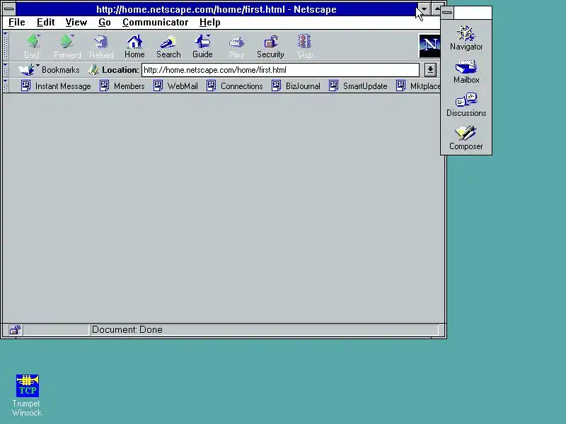Open Mailbox in the component bar

point(466,72)
